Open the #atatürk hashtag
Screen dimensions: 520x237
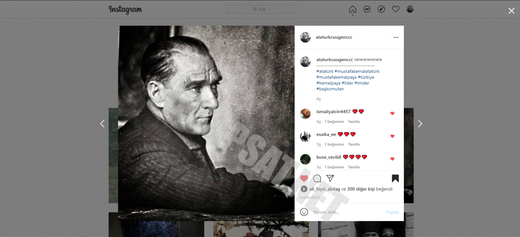[x=325, y=71]
